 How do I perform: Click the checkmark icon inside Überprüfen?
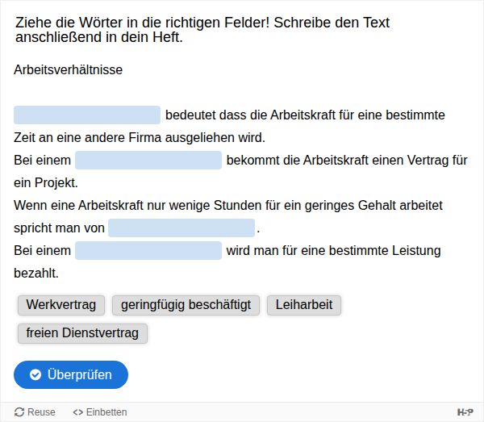[35, 374]
